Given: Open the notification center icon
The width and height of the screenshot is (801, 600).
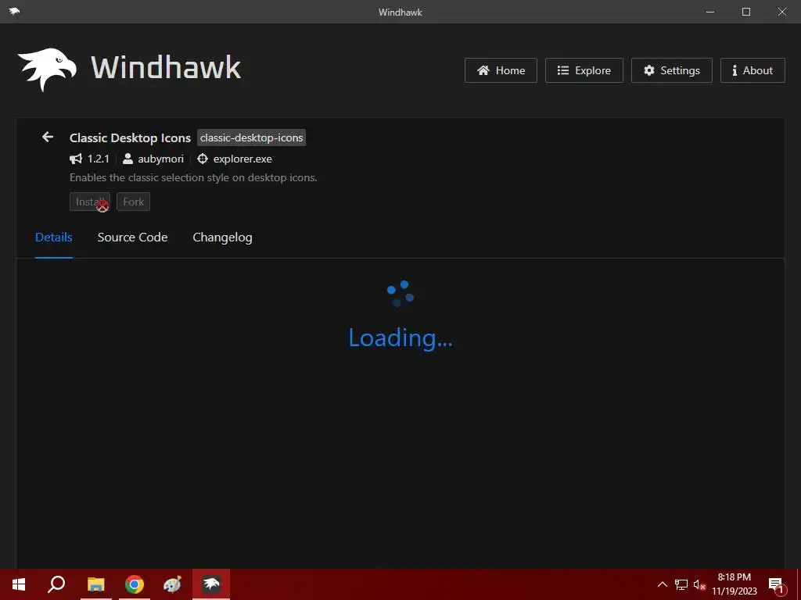Looking at the screenshot, I should coord(776,584).
